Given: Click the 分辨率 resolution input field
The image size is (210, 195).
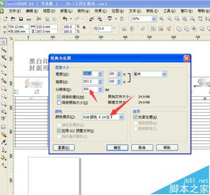Looking at the screenshot, I should [90, 89].
